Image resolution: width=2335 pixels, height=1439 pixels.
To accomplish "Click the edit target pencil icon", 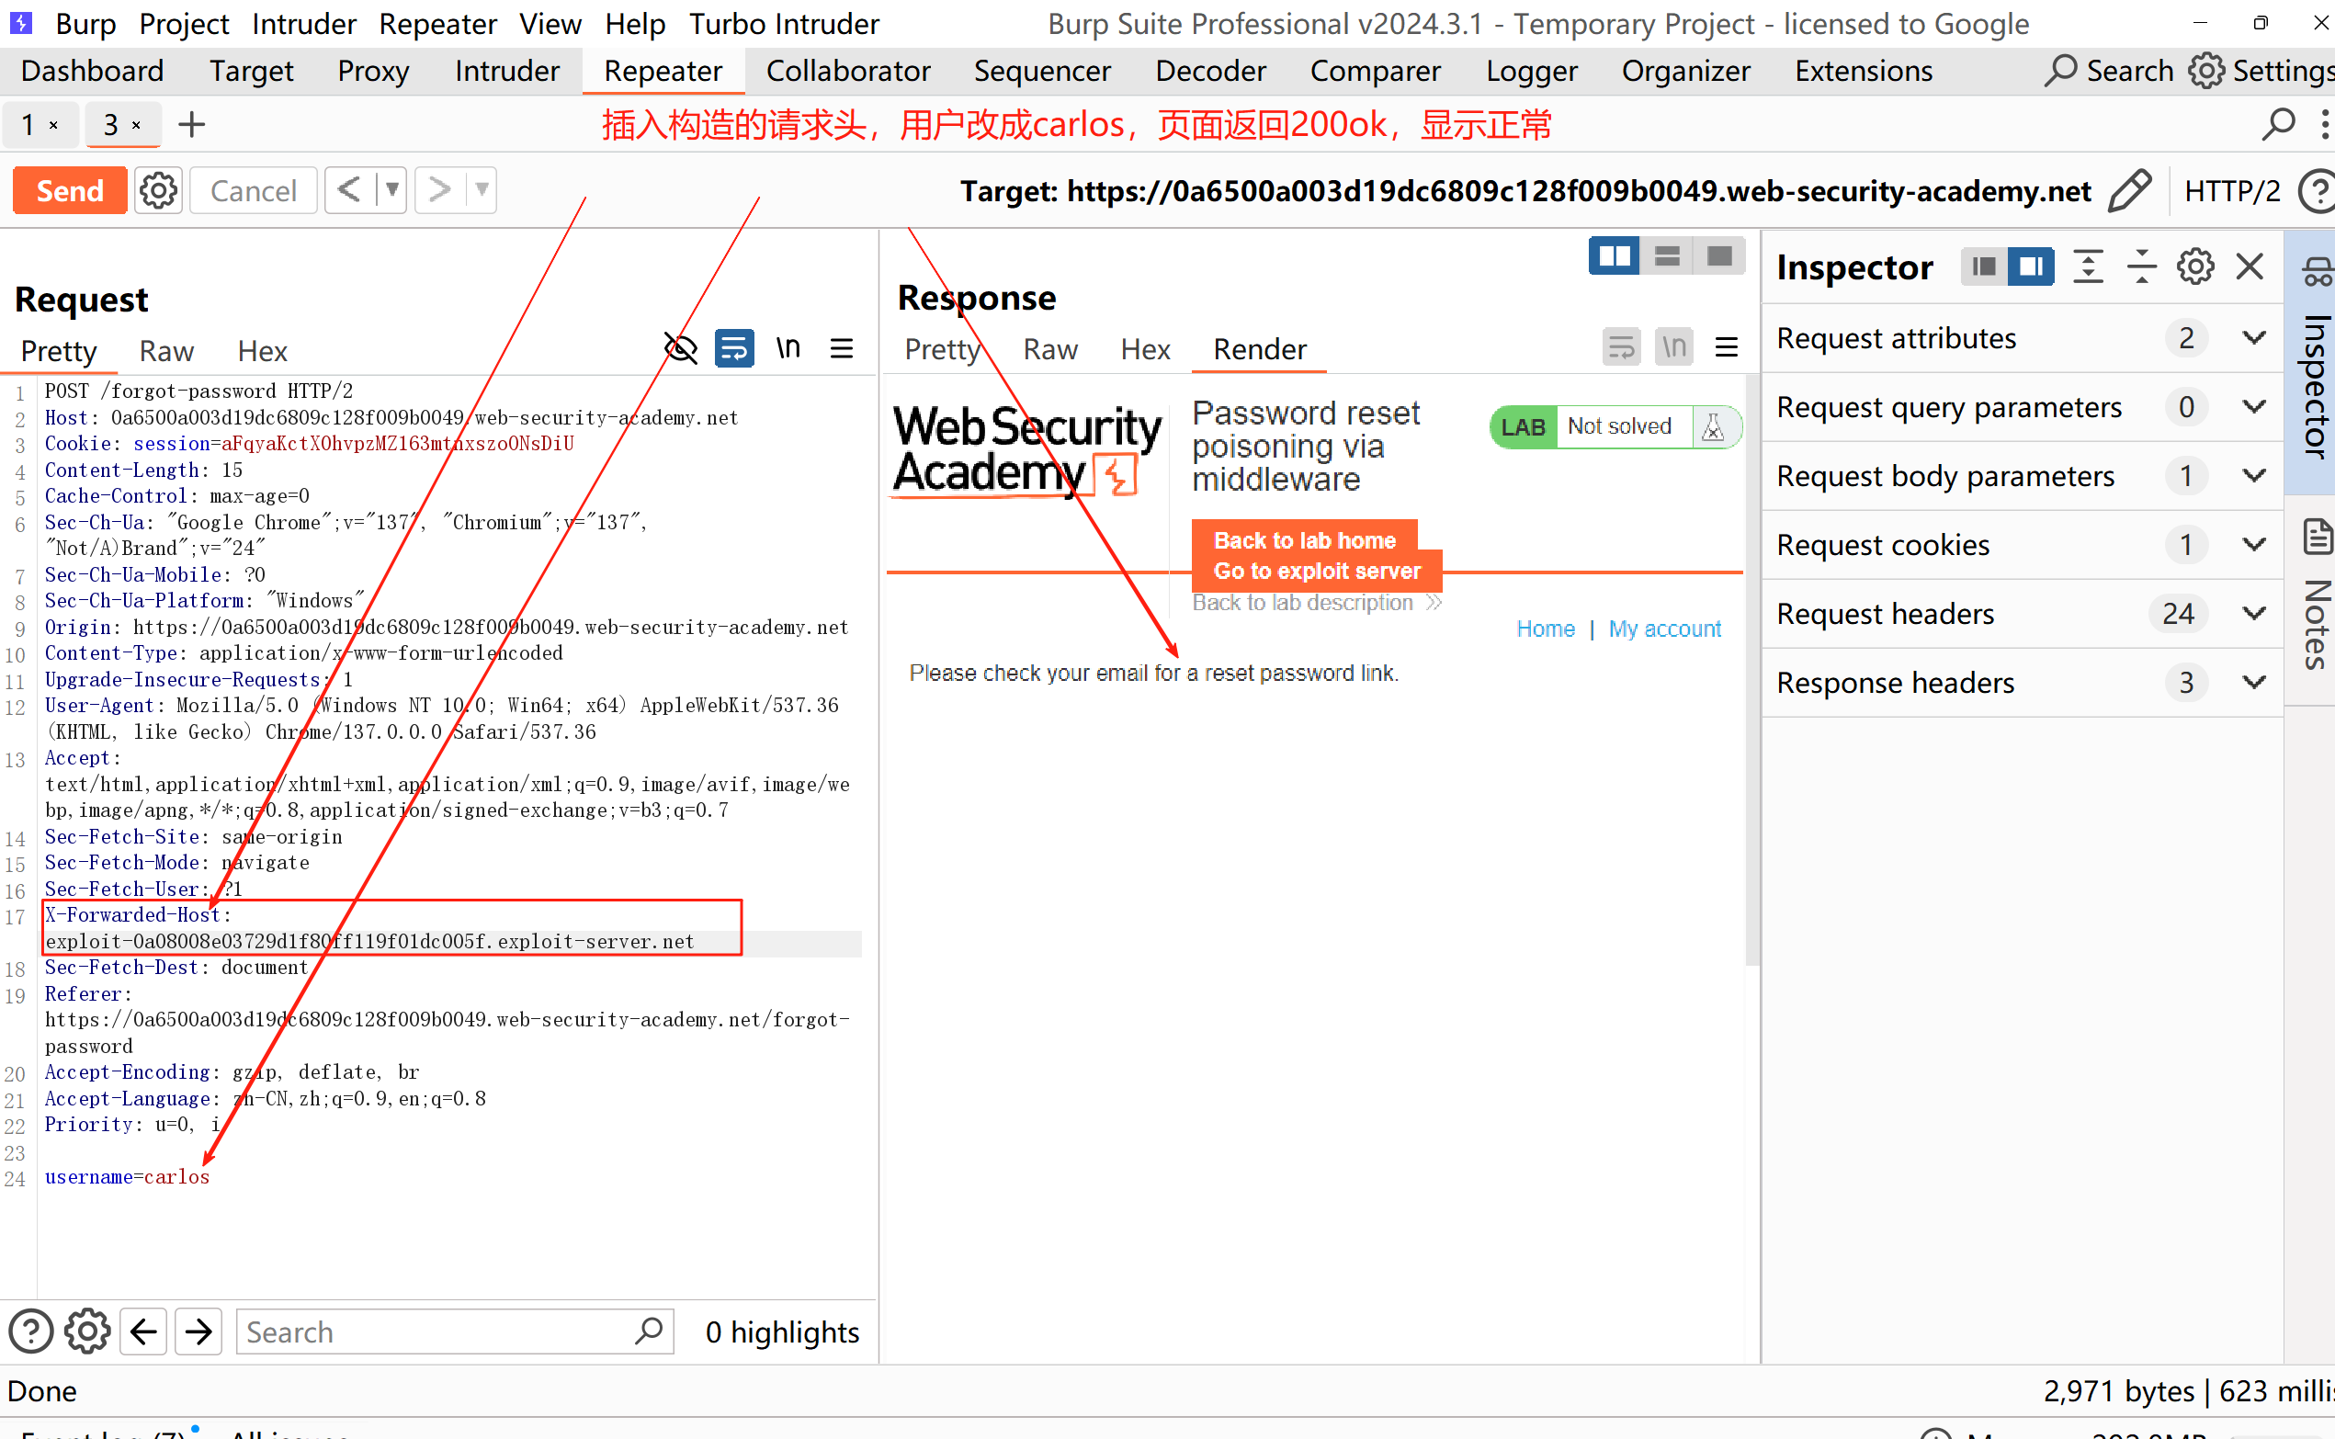I will coord(2129,191).
